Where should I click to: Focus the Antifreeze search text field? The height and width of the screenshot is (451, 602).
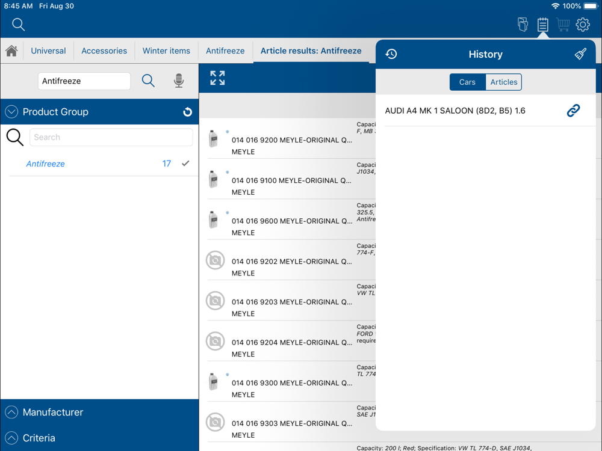[x=84, y=81]
